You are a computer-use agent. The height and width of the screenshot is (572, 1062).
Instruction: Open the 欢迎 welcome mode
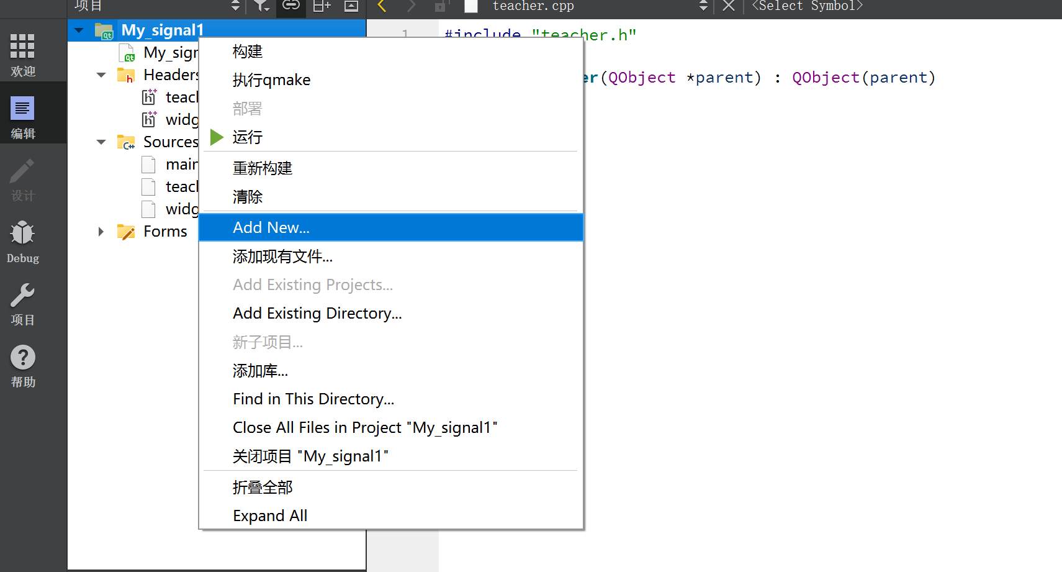[x=23, y=55]
